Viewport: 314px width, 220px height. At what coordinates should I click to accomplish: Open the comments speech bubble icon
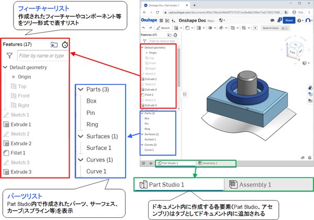pos(272,20)
